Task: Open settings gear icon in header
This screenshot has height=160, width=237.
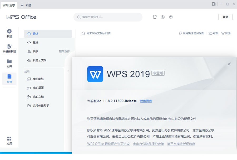Action: tap(163, 17)
